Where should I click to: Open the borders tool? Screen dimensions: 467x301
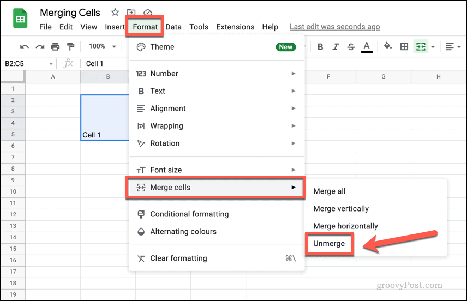click(x=404, y=46)
